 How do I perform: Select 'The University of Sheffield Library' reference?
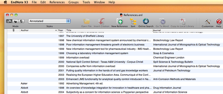[115, 36]
